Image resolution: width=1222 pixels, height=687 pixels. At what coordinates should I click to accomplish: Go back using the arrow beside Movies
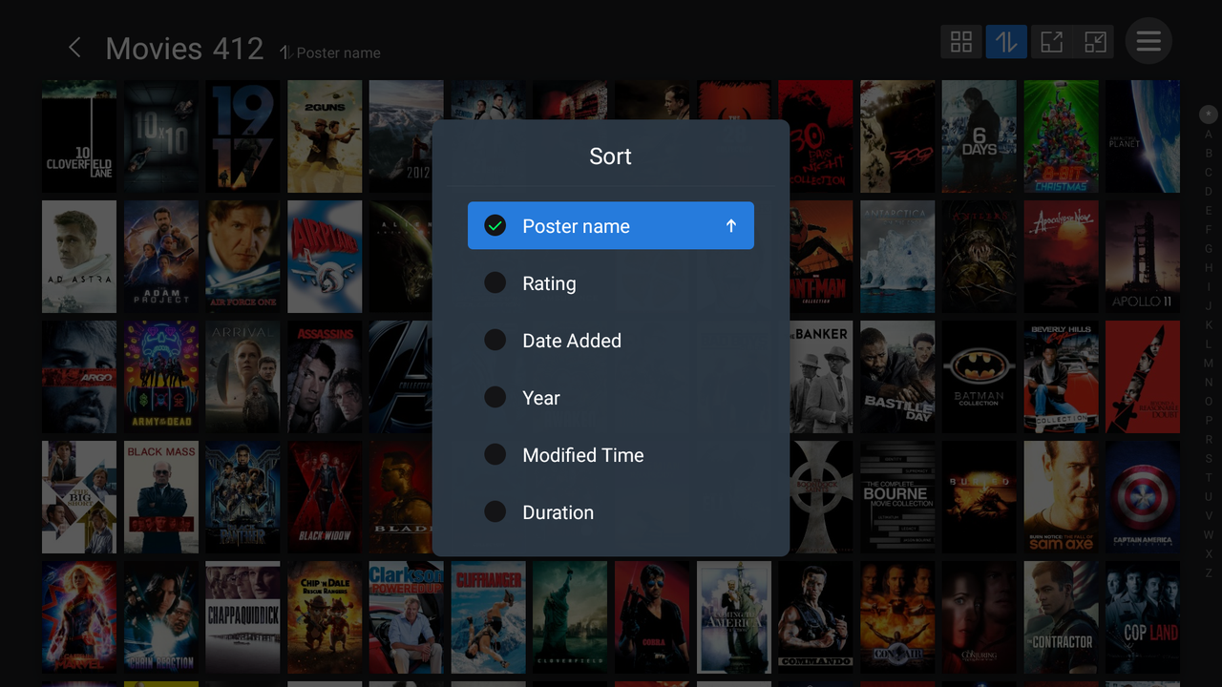[x=74, y=48]
